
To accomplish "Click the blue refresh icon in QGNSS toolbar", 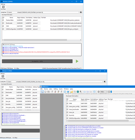I will pos(65,92).
